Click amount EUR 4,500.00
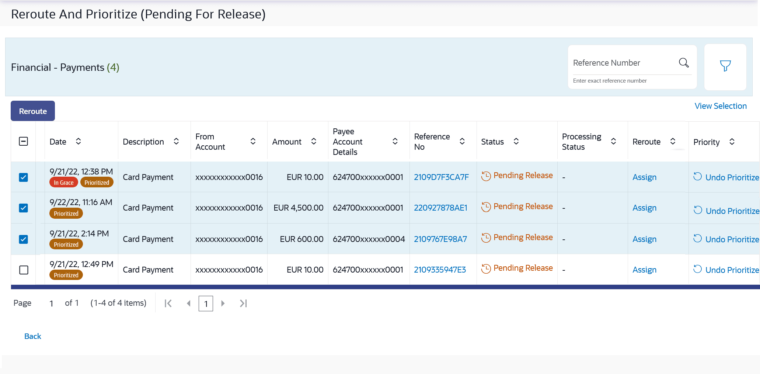The height and width of the screenshot is (374, 760). point(298,208)
